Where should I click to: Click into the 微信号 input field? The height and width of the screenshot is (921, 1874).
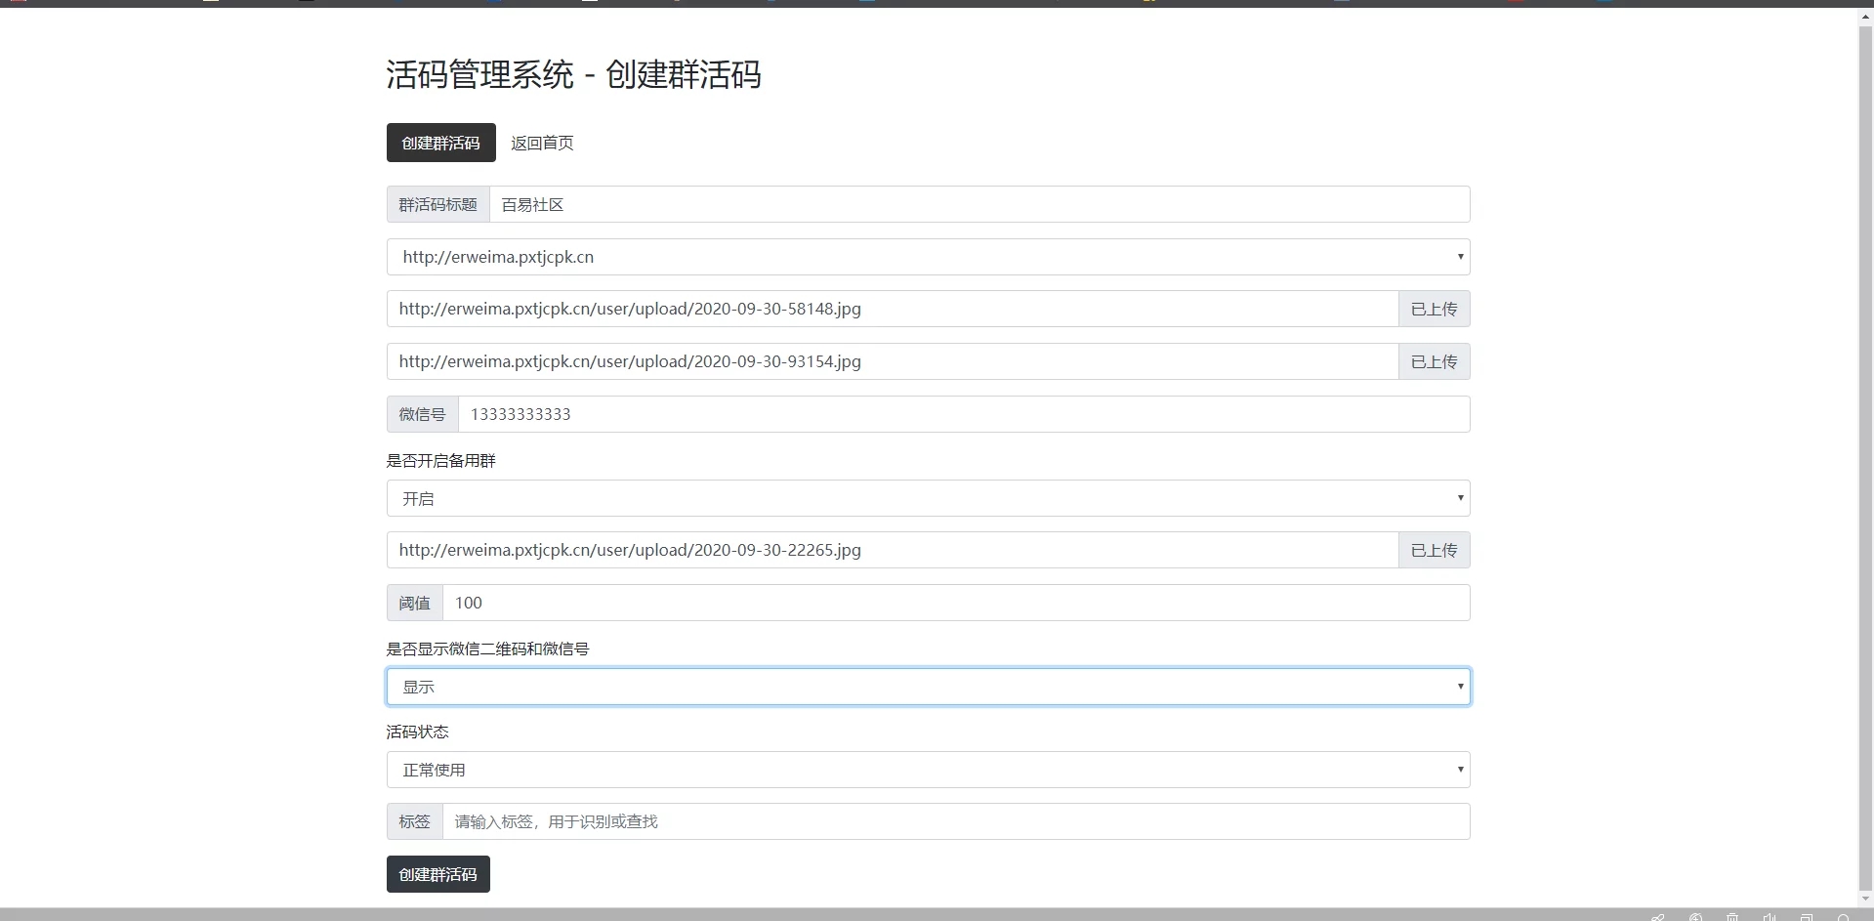coord(963,414)
